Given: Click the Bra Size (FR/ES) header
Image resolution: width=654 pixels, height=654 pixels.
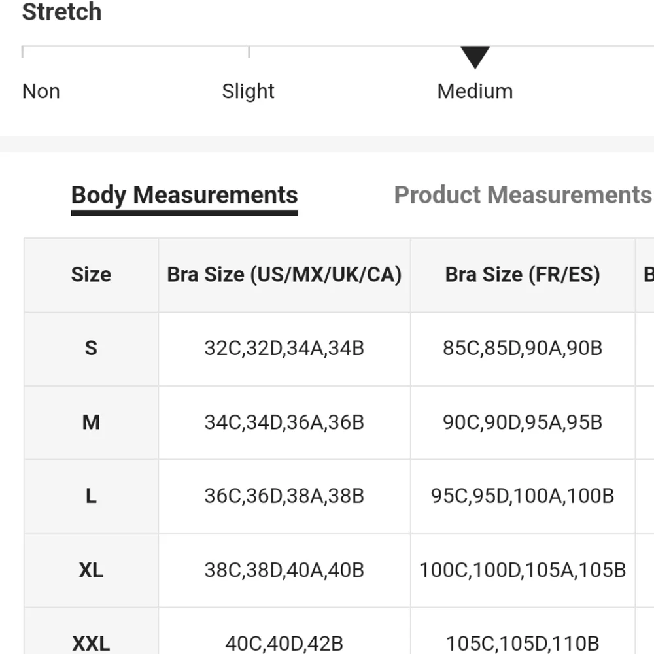Looking at the screenshot, I should pyautogui.click(x=523, y=275).
